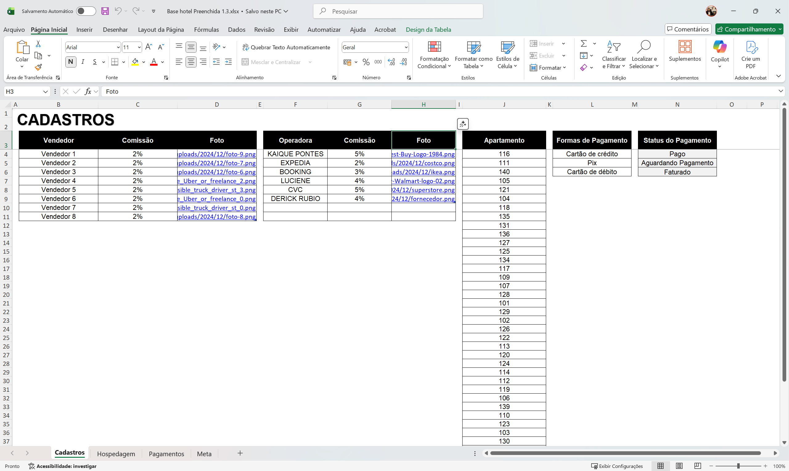Open the foto-9.png hyperlink cell
The width and height of the screenshot is (789, 471).
coord(217,154)
